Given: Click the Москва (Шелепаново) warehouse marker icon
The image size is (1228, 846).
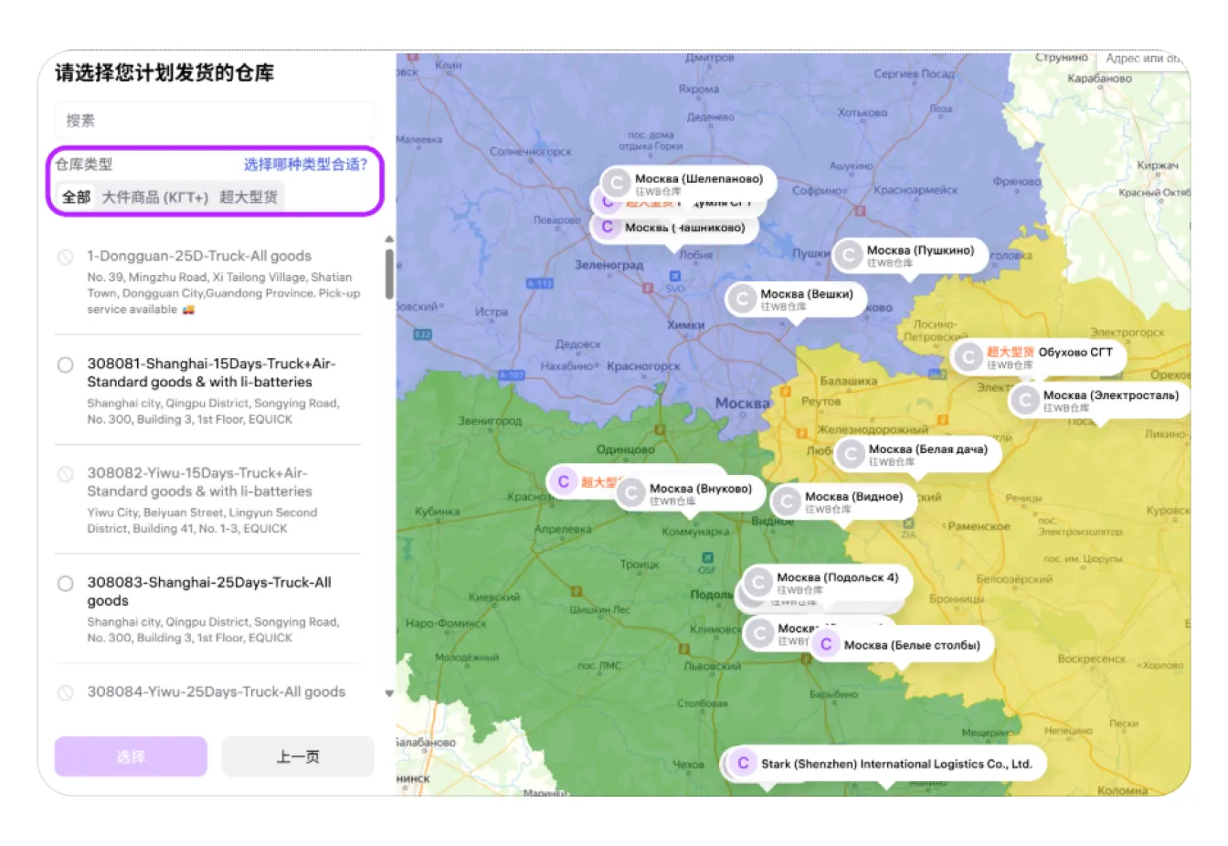Looking at the screenshot, I should pos(617,184).
